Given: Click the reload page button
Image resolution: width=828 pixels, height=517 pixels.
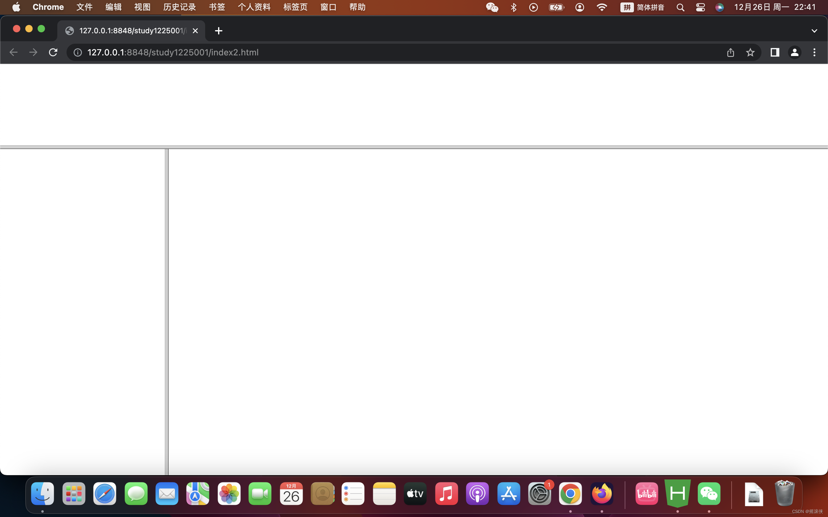Looking at the screenshot, I should coord(53,52).
